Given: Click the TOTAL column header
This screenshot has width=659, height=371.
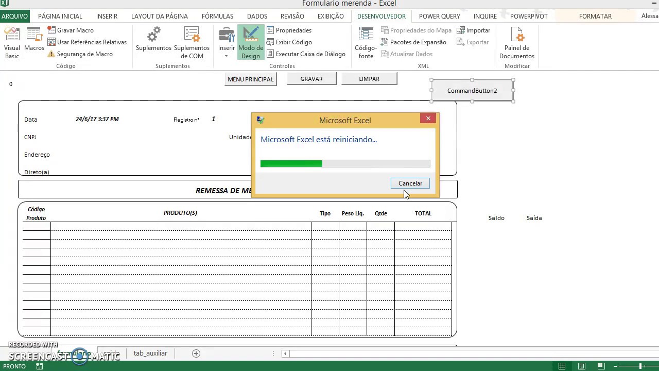Looking at the screenshot, I should [423, 213].
